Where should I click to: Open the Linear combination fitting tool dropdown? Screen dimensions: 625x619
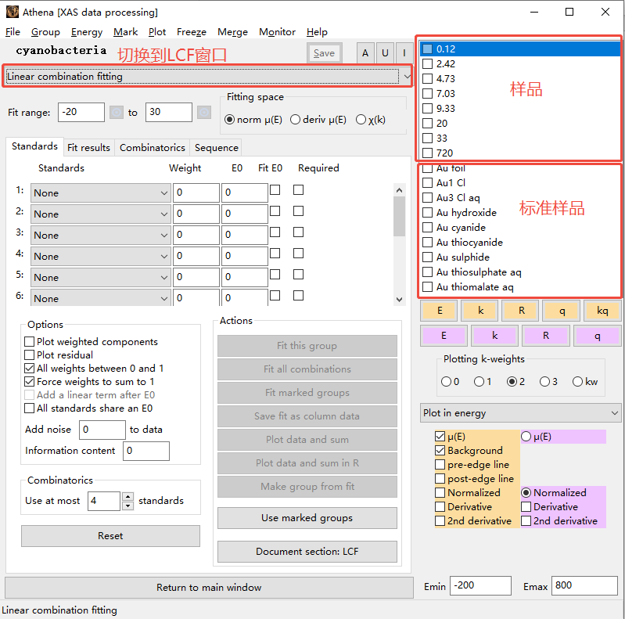click(208, 77)
